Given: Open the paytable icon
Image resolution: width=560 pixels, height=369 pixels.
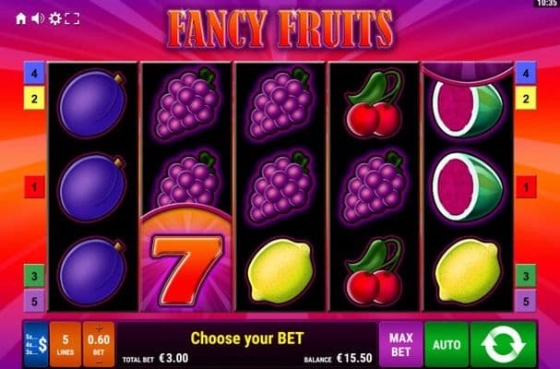Looking at the screenshot, I should click(36, 344).
